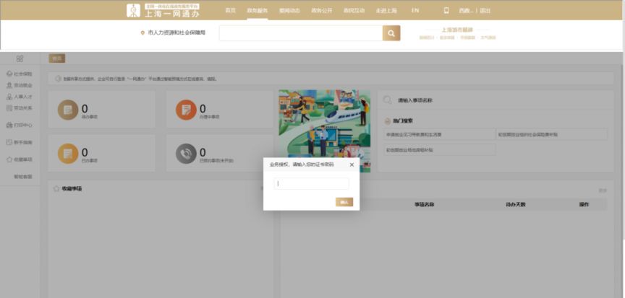Viewport: 625px width, 298px height.
Task: Go to 政务公开 in top navigation
Action: pyautogui.click(x=322, y=11)
